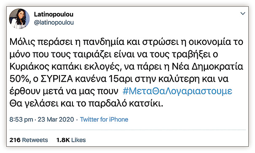The width and height of the screenshot is (255, 153).
Task: Click the 8:53 pm timestamp
Action: pyautogui.click(x=21, y=119)
